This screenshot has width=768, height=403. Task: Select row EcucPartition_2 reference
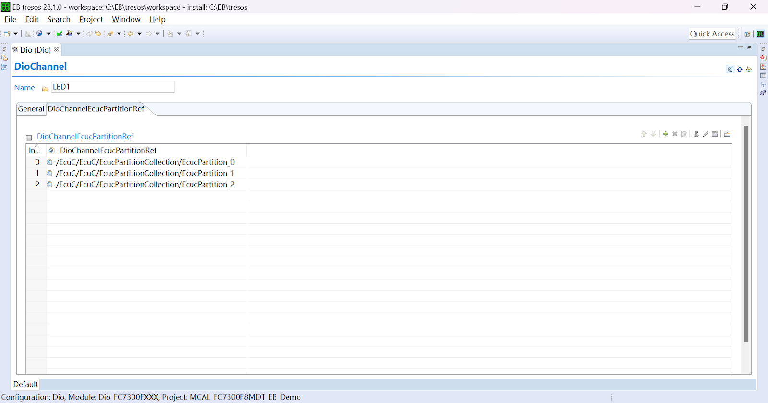pyautogui.click(x=145, y=184)
